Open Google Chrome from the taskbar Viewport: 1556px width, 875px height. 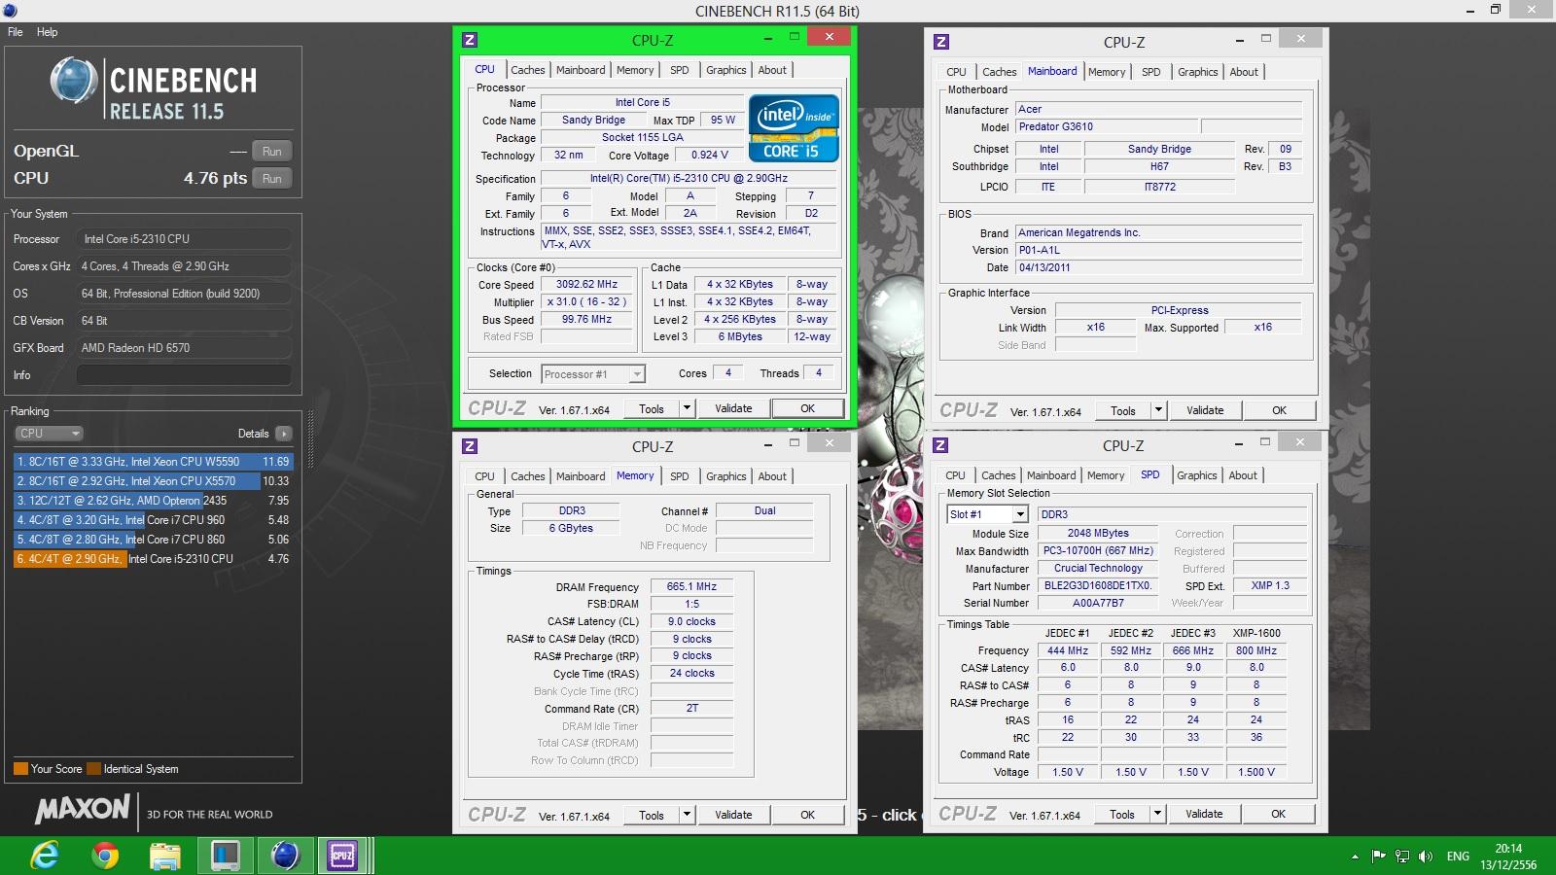point(105,856)
